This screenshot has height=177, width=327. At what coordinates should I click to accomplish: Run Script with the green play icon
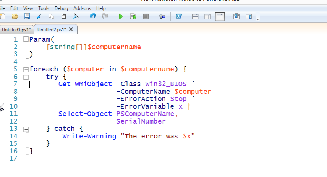point(121,16)
